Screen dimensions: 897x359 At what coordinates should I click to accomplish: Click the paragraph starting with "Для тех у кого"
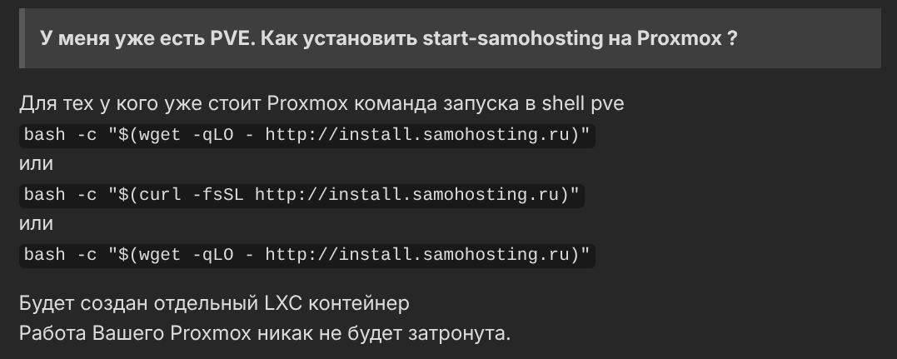[321, 105]
